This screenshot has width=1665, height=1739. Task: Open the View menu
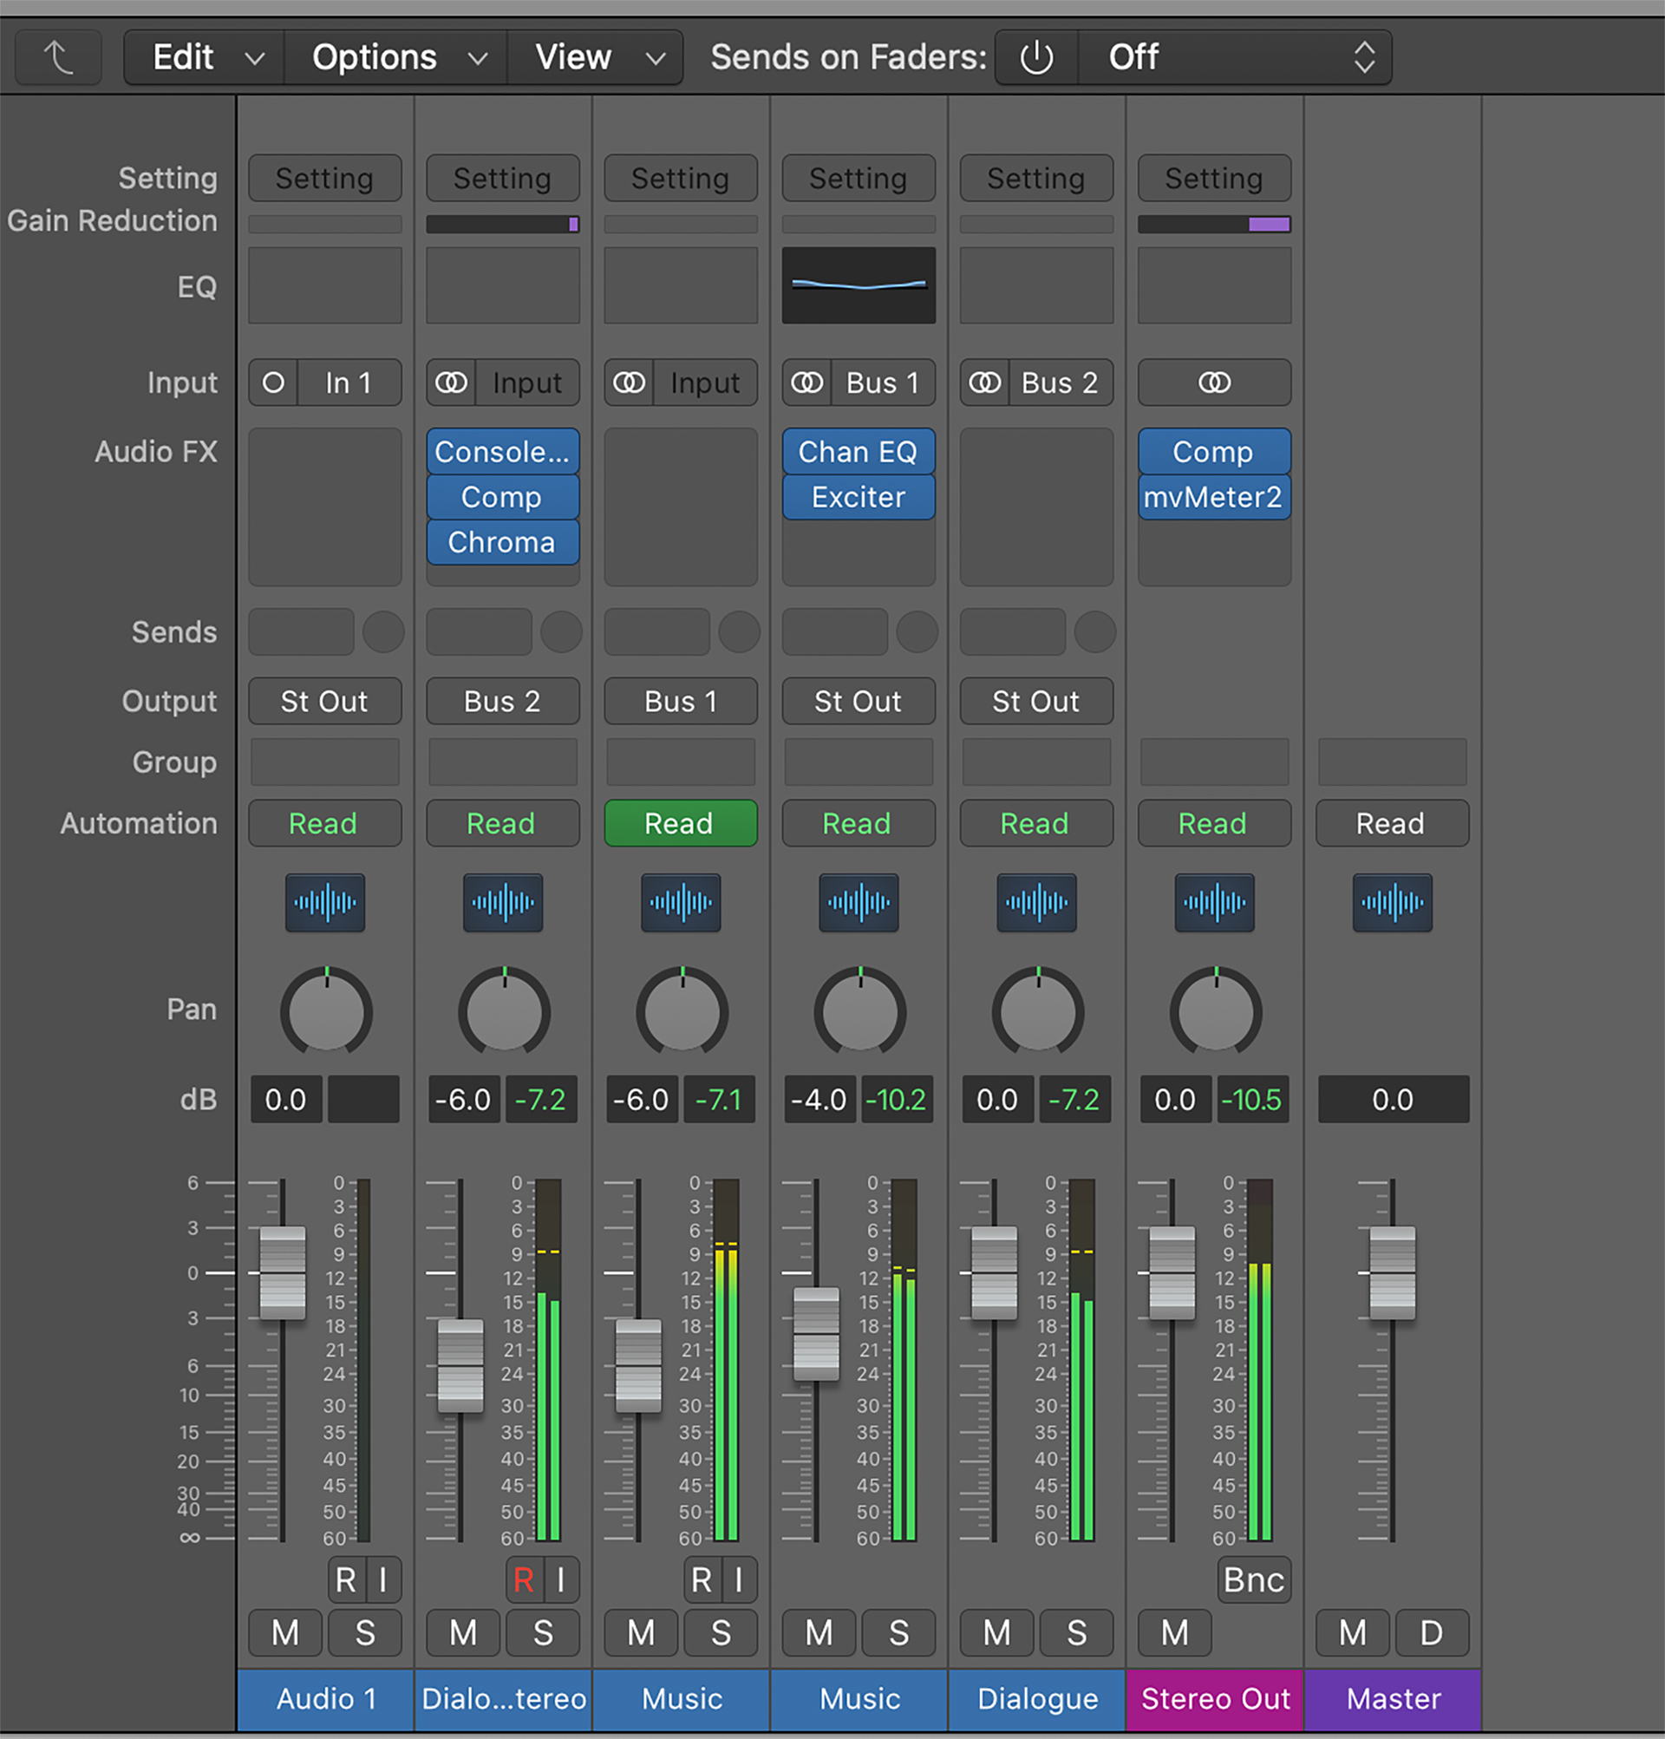[595, 57]
